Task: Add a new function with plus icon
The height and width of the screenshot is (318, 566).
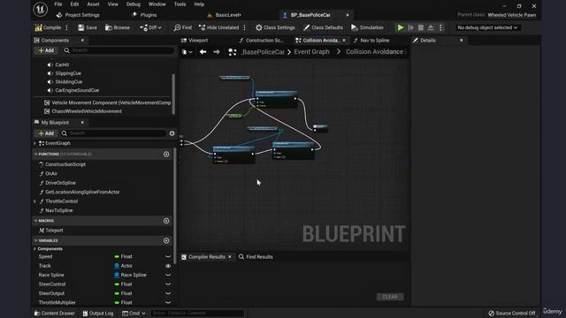Action: tap(166, 155)
